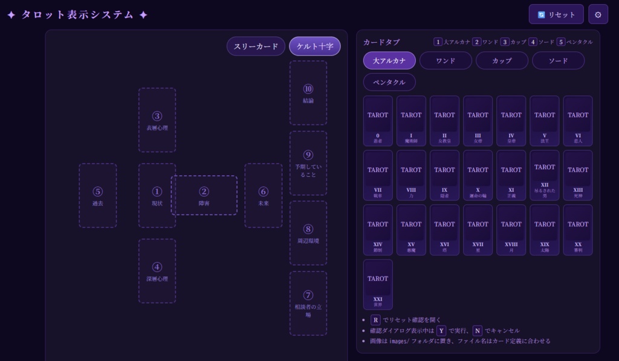The height and width of the screenshot is (361, 619).
Task: Select the 太陽 (XIX) card thumbnail
Action: [x=544, y=229]
